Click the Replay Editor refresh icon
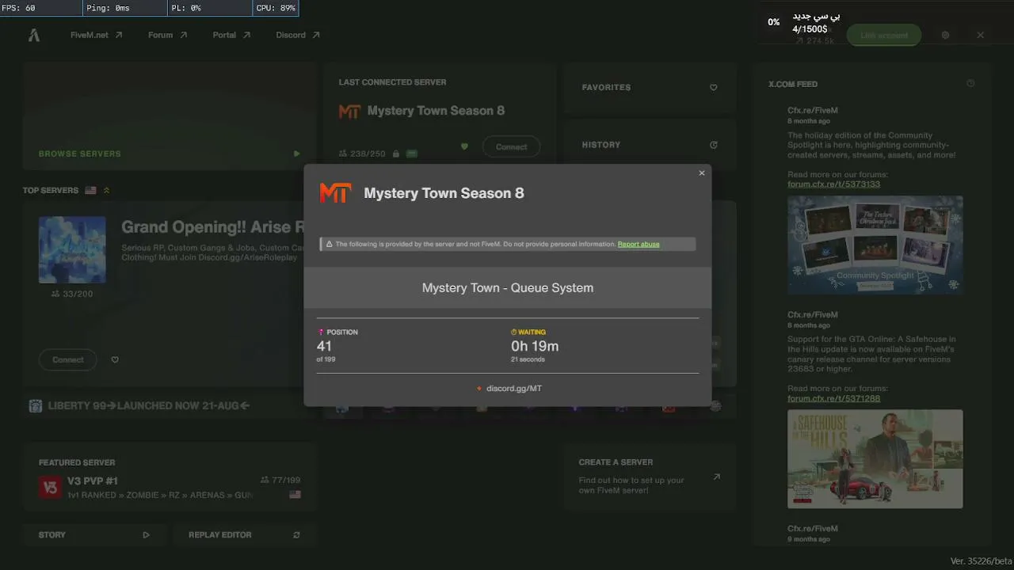The image size is (1014, 570). [x=296, y=535]
